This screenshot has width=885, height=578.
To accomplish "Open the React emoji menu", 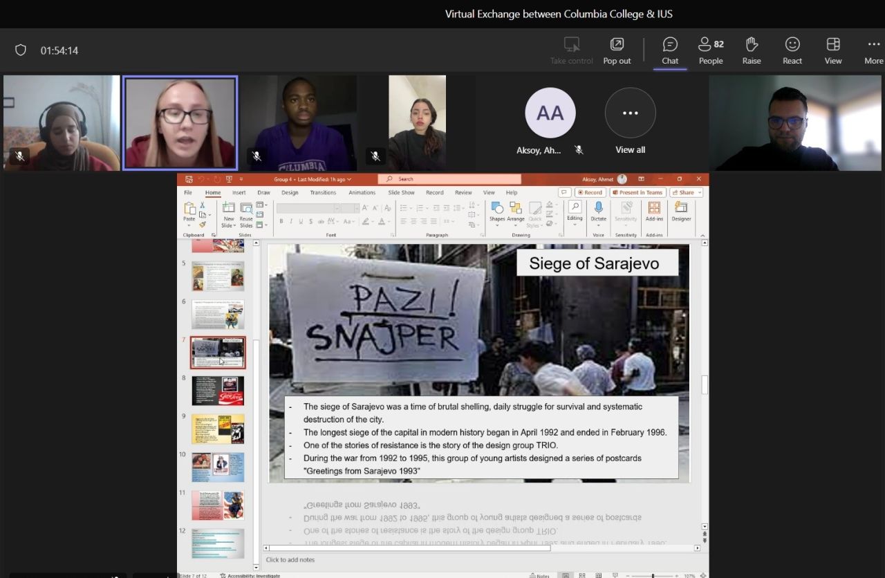I will click(792, 51).
